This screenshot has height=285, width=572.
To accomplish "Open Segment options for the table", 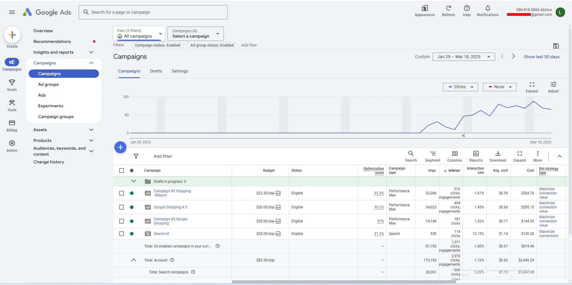I will (x=433, y=156).
